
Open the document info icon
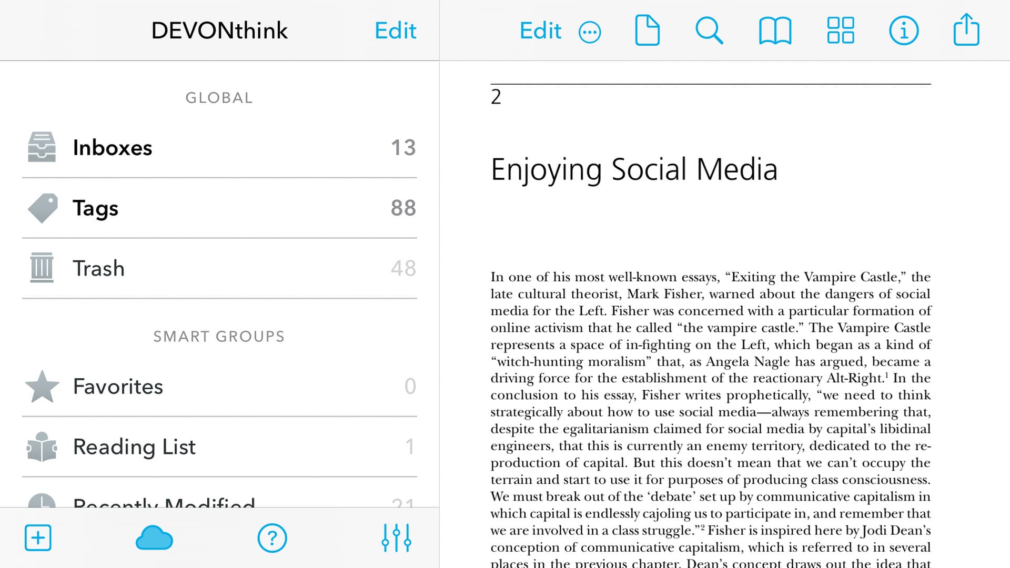pos(903,31)
